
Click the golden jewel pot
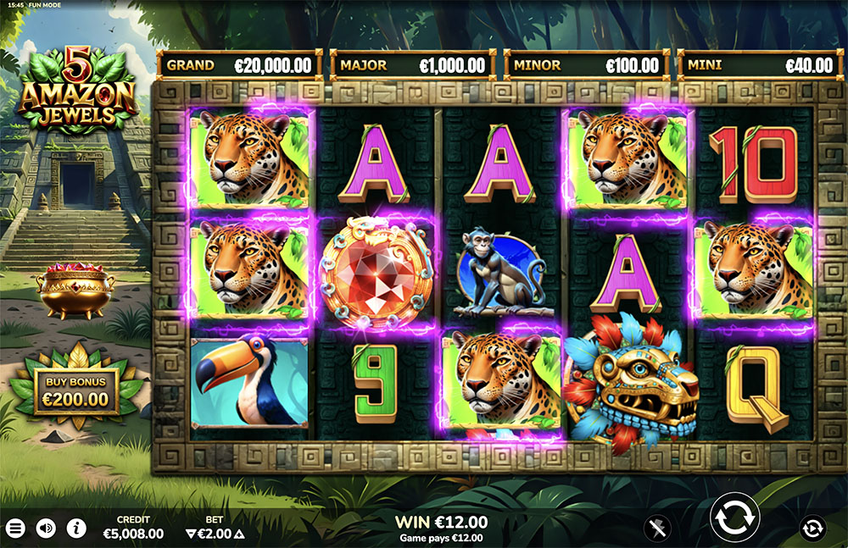[75, 291]
